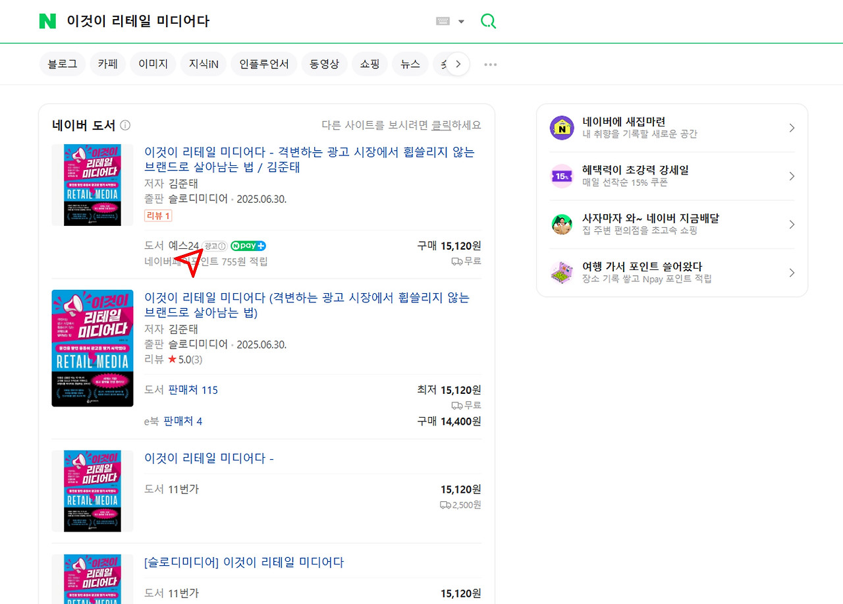Image resolution: width=843 pixels, height=604 pixels.
Task: Open the 예스24 seller link
Action: click(184, 246)
